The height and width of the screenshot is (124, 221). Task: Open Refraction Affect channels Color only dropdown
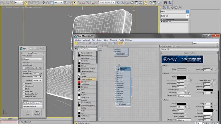click(184, 120)
